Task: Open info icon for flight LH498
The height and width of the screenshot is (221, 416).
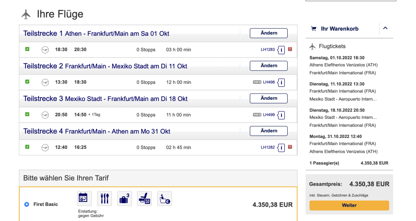Action: [282, 82]
